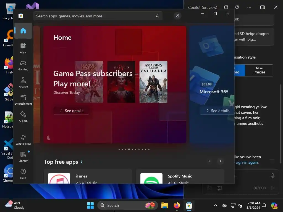Open the Home tab in Store sidebar
283x212 pixels.
click(23, 31)
